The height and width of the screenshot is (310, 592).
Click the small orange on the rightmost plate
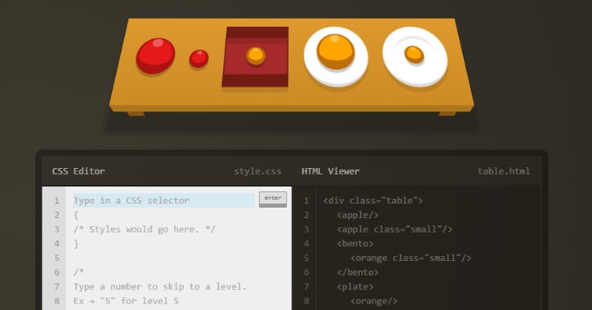click(414, 55)
